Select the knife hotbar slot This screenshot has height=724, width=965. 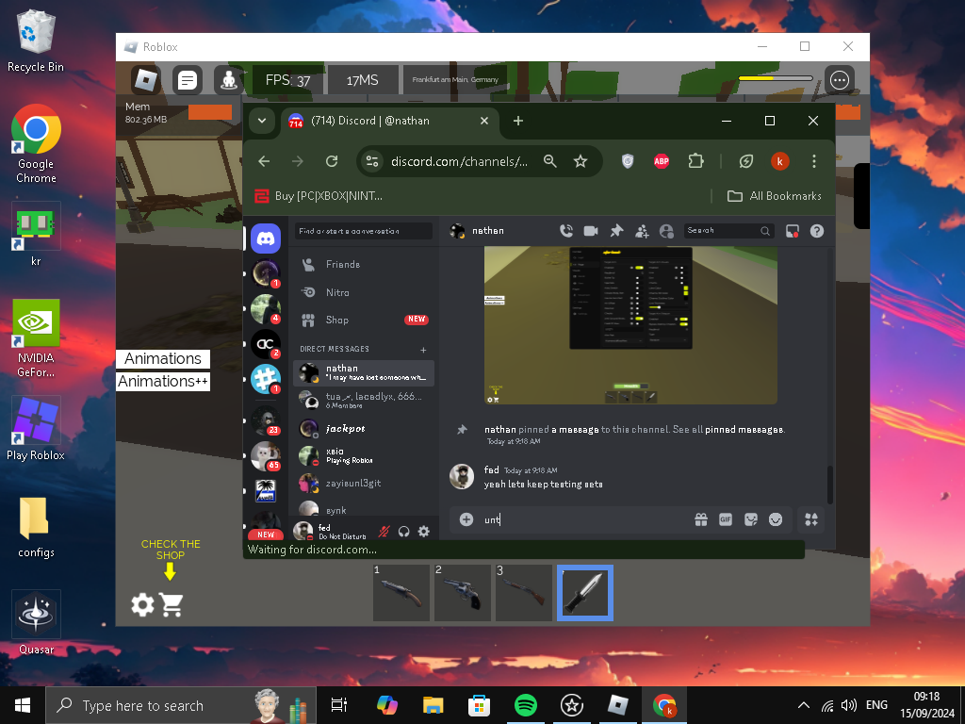585,593
